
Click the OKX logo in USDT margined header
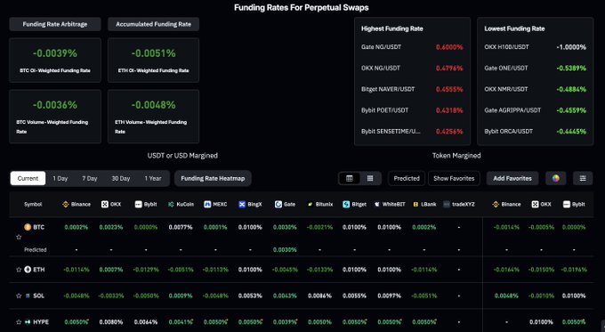[x=105, y=204]
